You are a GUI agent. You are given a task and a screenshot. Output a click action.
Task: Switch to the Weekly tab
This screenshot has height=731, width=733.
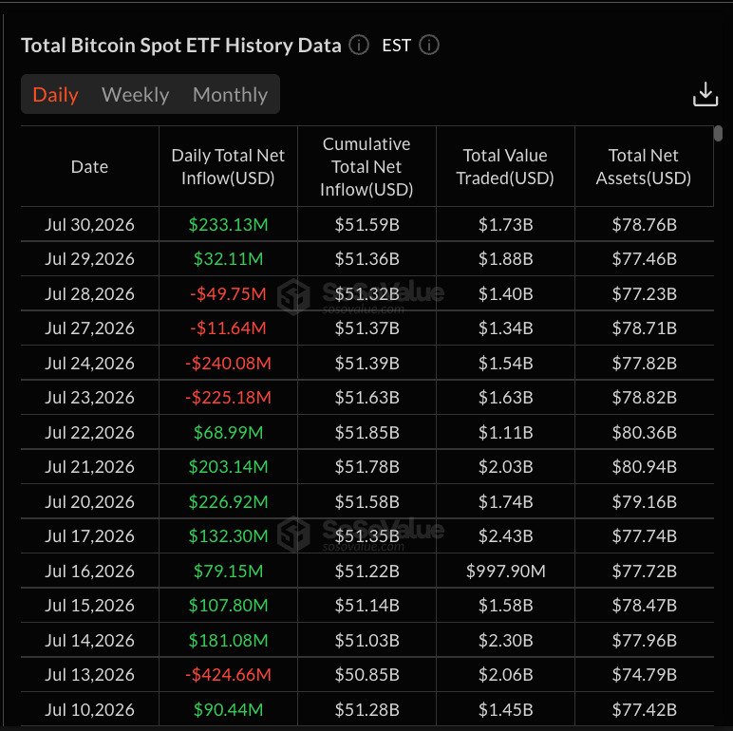pos(135,94)
